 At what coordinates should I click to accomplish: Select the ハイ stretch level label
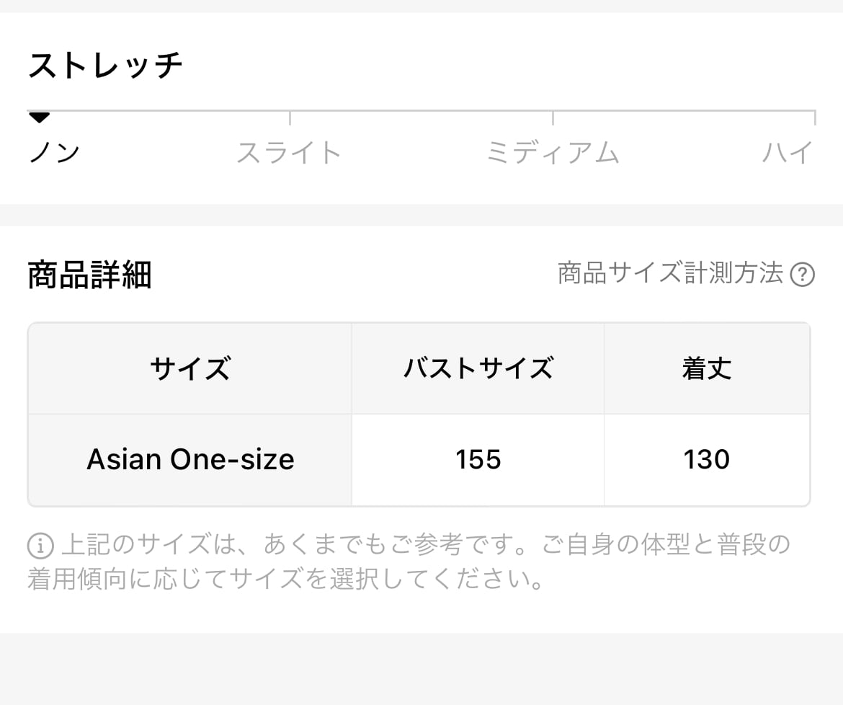788,153
